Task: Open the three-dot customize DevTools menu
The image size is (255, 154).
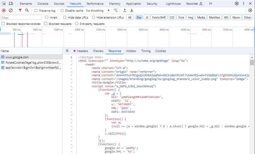Action: [244, 3]
